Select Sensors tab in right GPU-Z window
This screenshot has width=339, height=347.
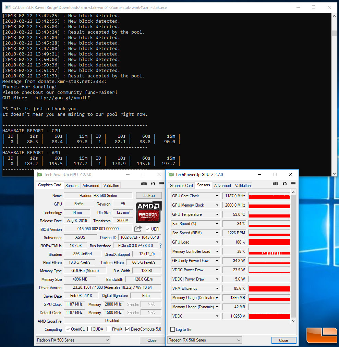[x=204, y=185]
